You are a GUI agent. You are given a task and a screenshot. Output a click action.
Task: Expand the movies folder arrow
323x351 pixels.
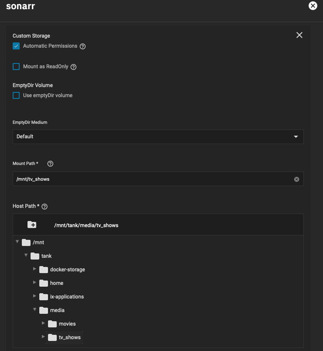[x=43, y=323]
